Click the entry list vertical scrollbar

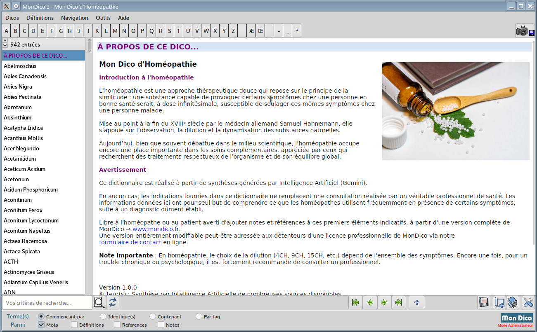pyautogui.click(x=89, y=165)
